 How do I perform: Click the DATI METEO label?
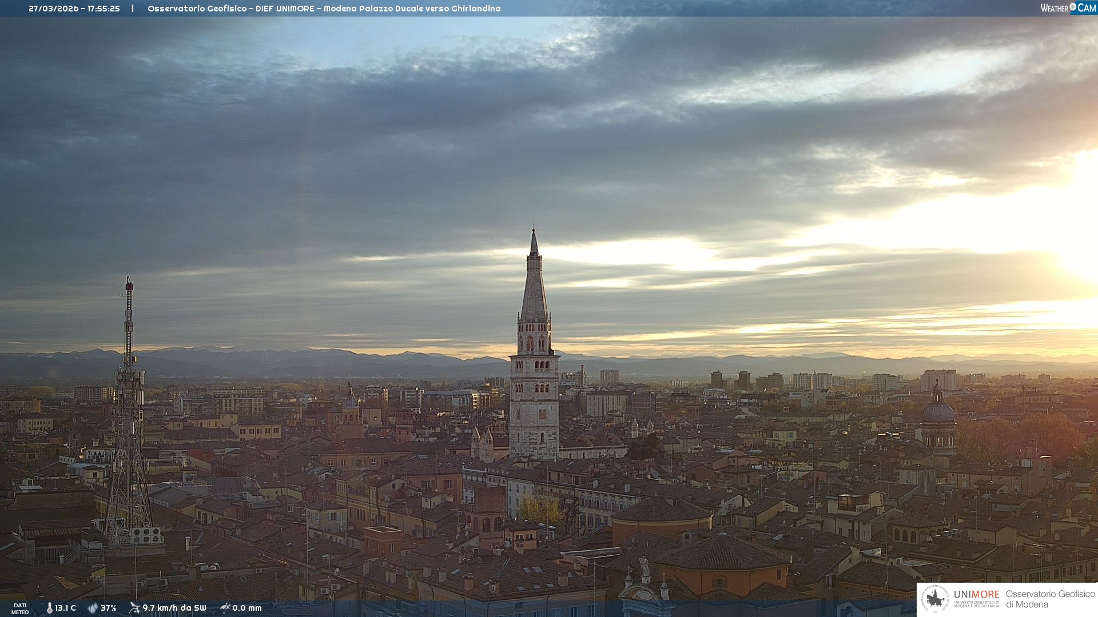tap(20, 608)
